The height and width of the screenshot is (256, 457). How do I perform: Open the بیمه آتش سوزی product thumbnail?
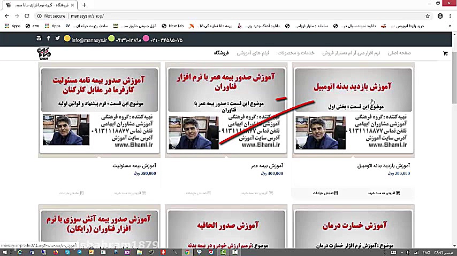[99, 227]
